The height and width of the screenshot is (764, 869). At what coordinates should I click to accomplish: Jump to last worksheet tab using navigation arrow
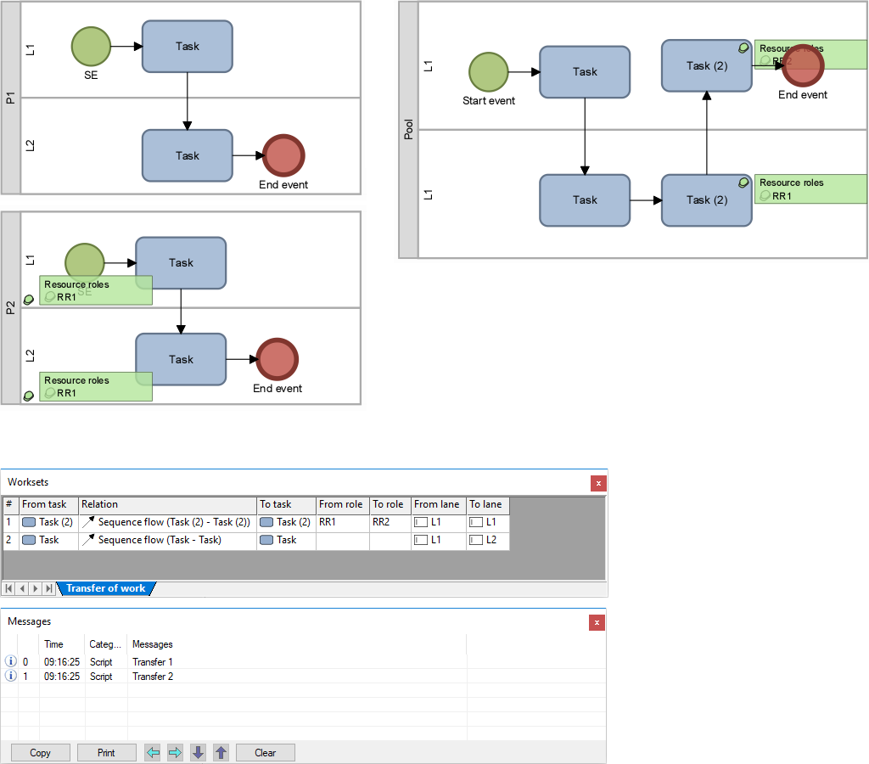49,588
